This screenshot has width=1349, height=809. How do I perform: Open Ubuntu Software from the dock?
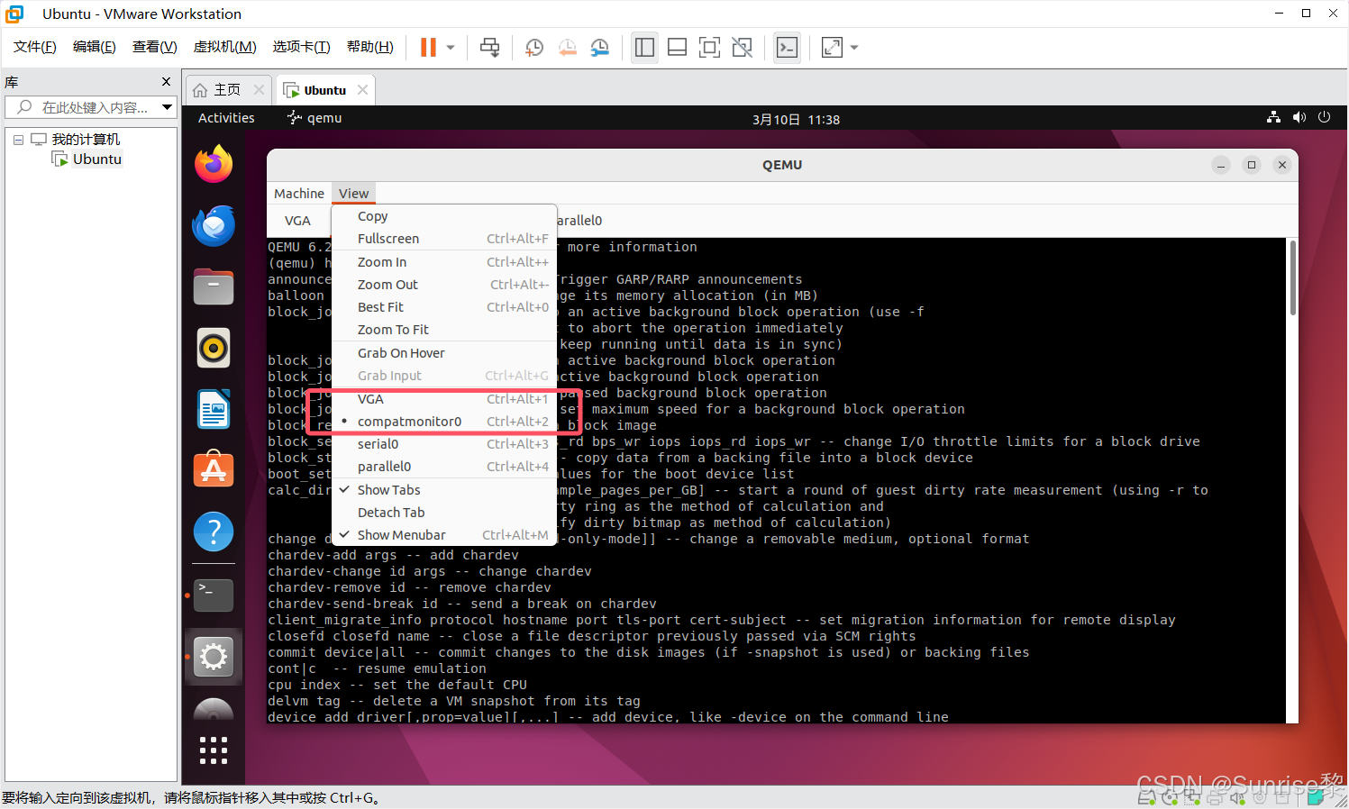(x=214, y=469)
